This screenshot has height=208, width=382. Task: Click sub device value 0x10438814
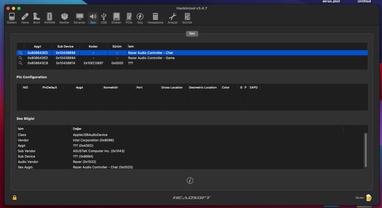66,63
